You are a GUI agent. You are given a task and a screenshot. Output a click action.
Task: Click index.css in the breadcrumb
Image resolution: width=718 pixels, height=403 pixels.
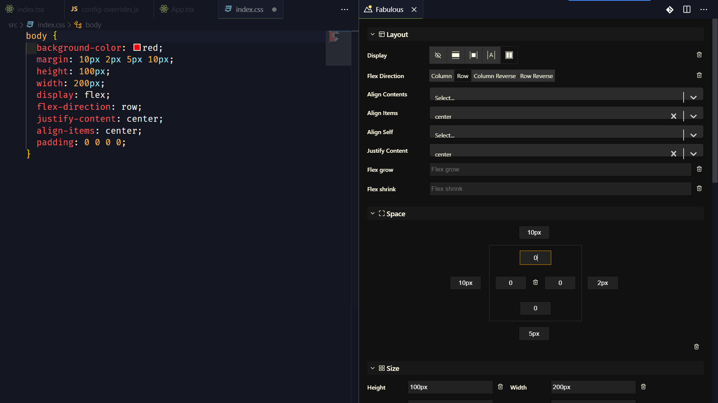pos(51,25)
